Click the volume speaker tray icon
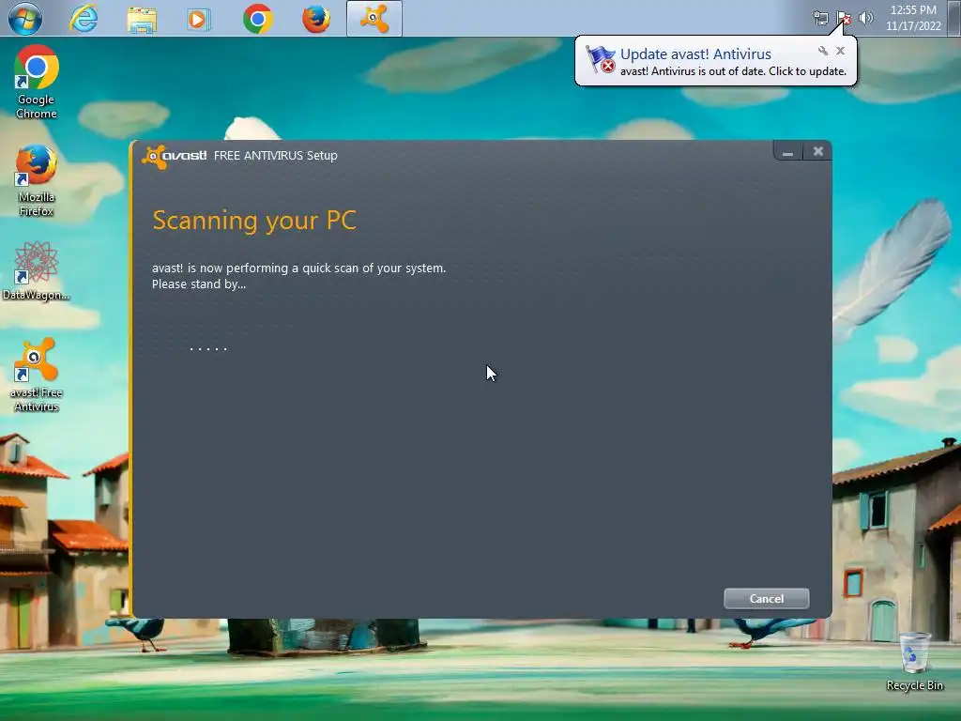961x721 pixels. click(x=866, y=18)
